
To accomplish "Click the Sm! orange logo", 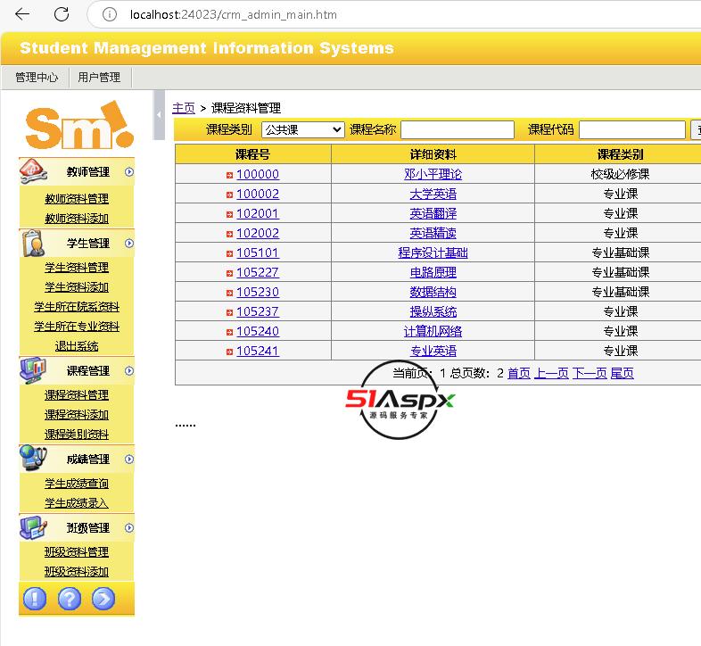I will tap(79, 125).
